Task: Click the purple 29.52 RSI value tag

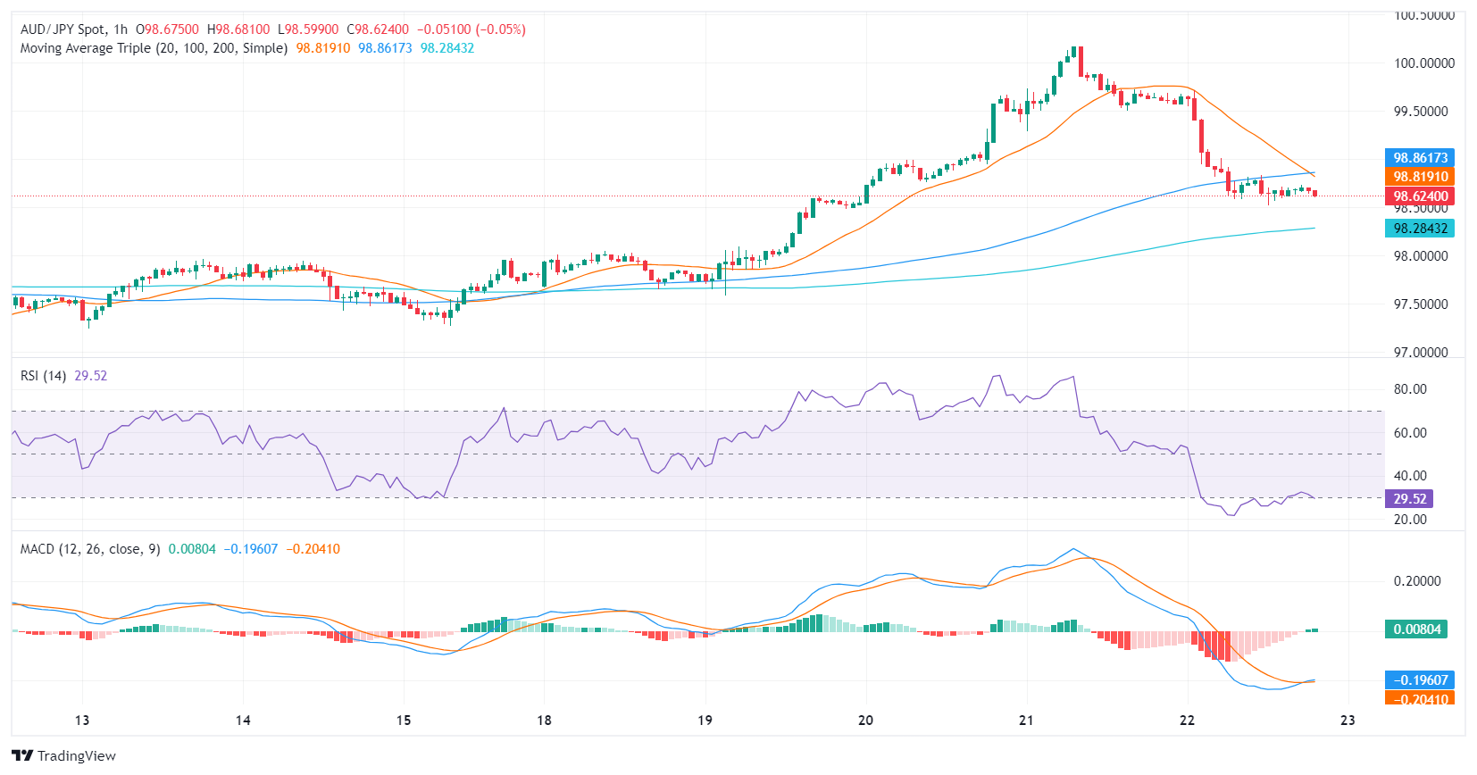Action: click(1409, 499)
